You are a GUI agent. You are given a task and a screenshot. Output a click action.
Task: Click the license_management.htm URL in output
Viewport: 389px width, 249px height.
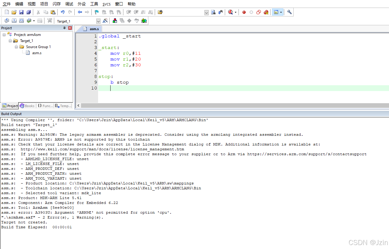coord(102,149)
